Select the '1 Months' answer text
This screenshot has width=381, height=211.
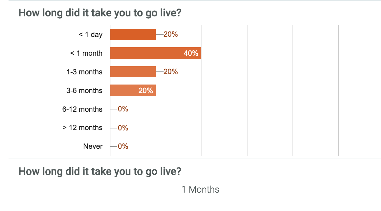[200, 189]
